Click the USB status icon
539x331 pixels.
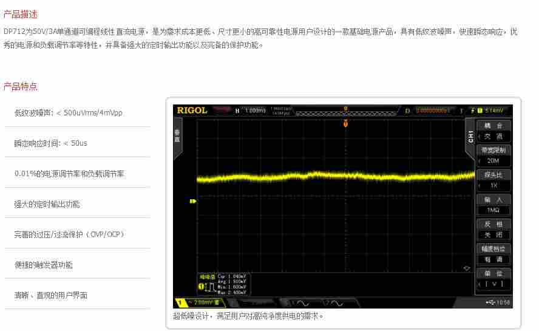(490, 302)
